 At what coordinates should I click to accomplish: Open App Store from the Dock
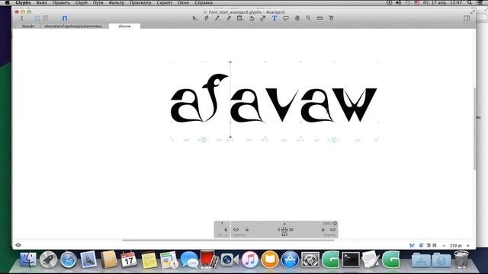(290, 260)
